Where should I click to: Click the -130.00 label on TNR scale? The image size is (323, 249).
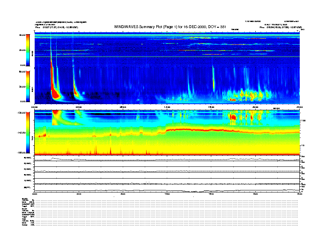pos(21,113)
